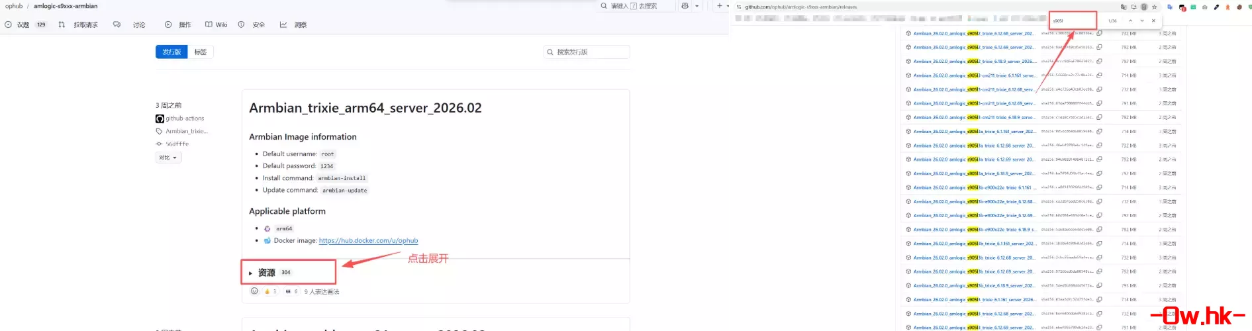Copy sha256 for s905l3-cm211_trixie_6.1.161 row

click(1099, 75)
